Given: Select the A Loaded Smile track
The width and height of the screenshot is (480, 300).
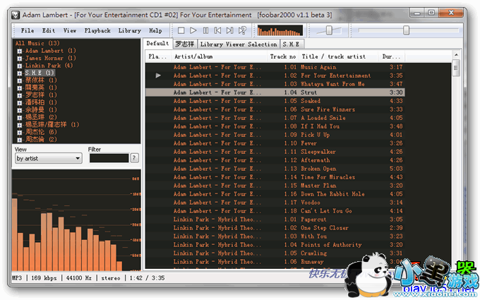Looking at the screenshot, I should pyautogui.click(x=275, y=118).
